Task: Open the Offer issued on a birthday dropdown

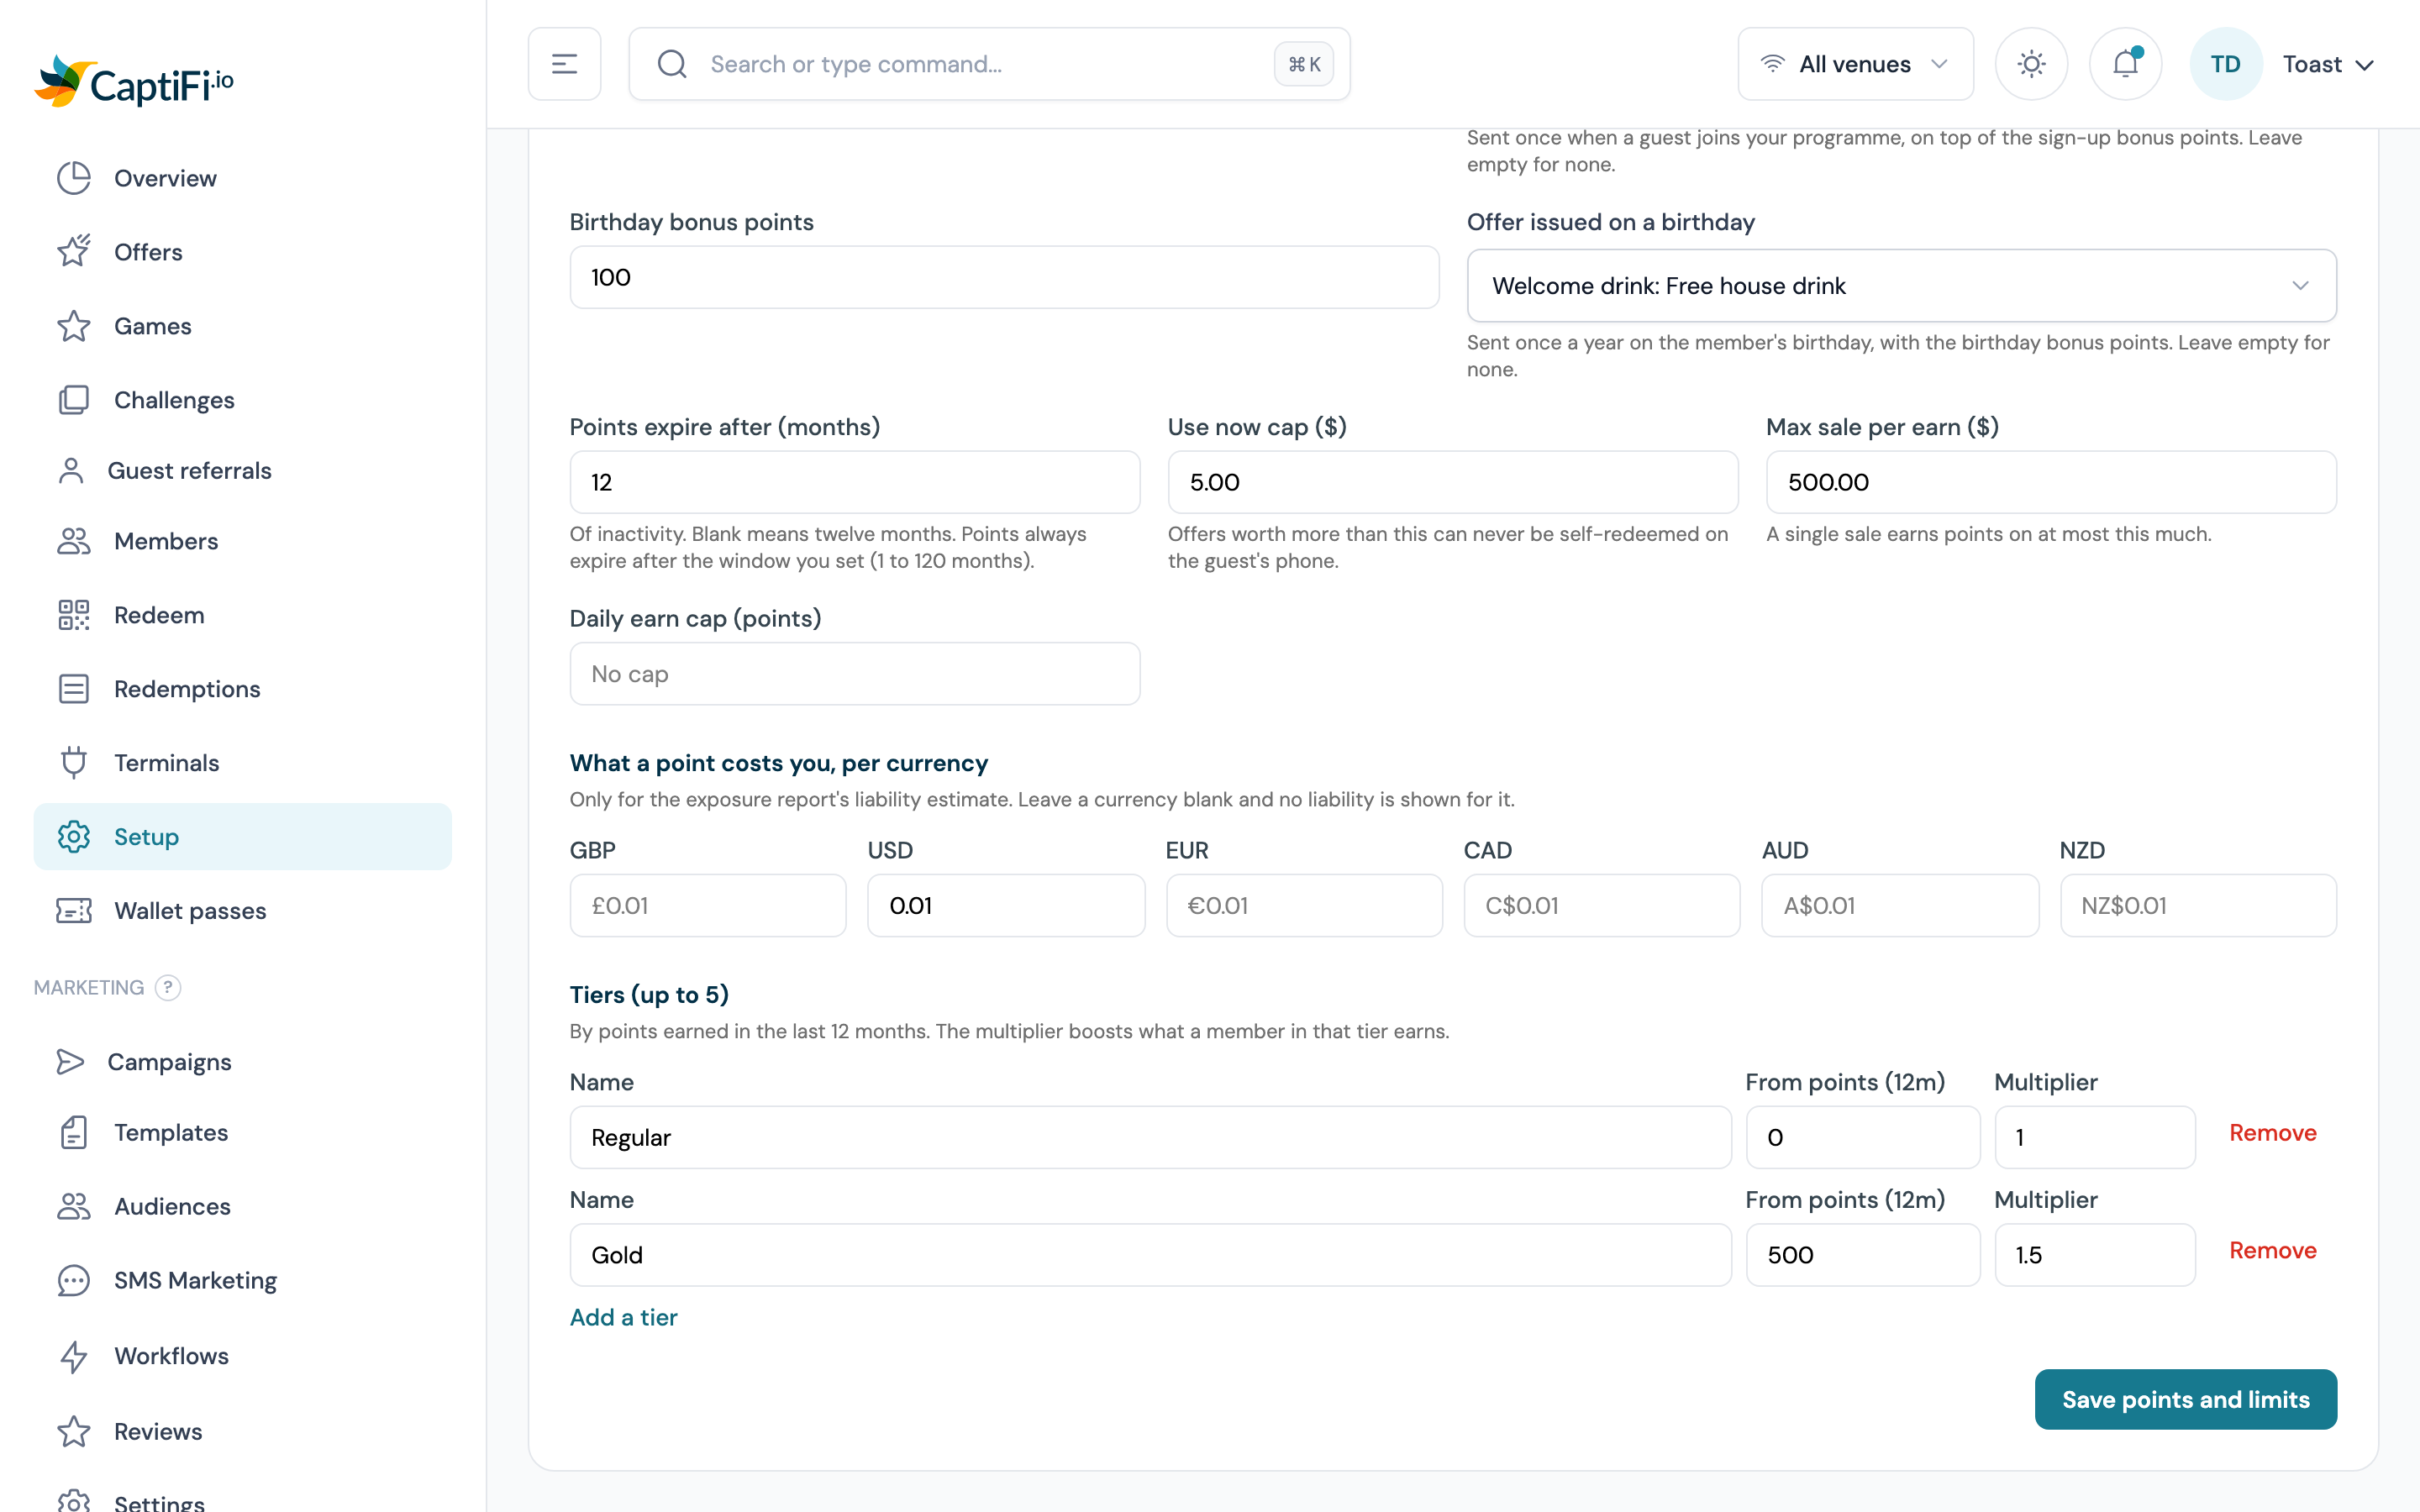Action: point(1901,286)
